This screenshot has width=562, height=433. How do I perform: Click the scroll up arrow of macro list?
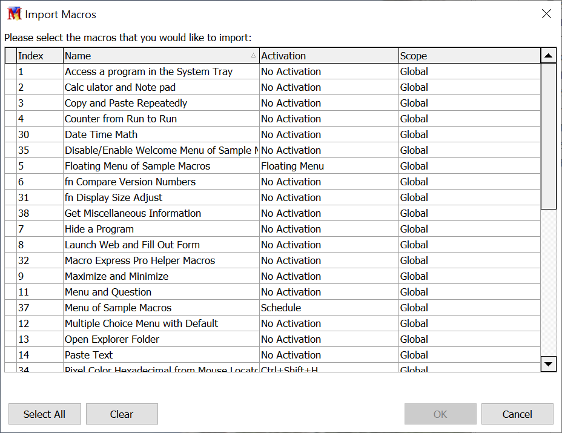(x=548, y=56)
